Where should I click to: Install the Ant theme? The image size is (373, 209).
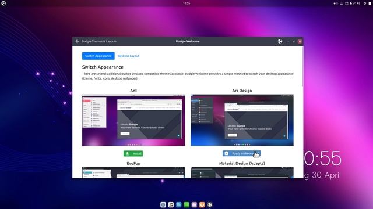coord(133,153)
